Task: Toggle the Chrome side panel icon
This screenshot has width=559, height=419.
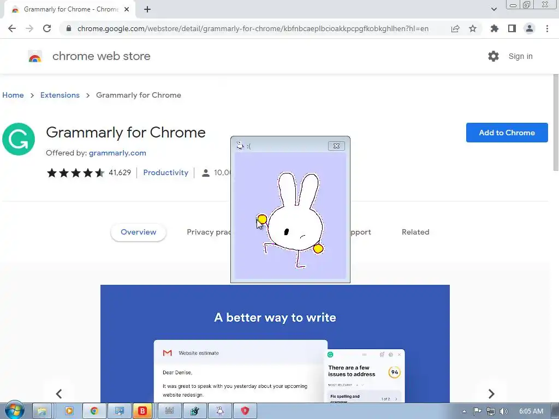Action: 512,28
